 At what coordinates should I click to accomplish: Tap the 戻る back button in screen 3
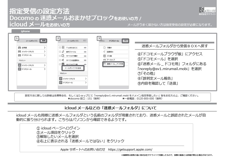pos(102,41)
